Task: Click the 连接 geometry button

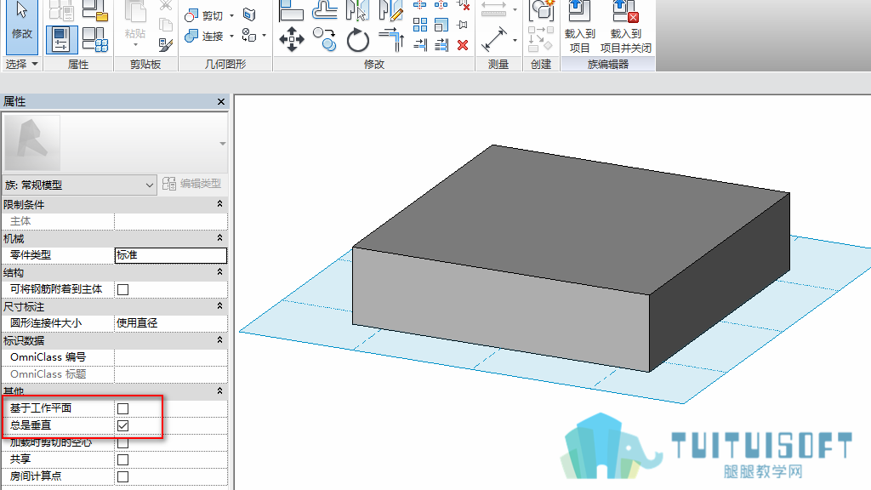Action: click(204, 36)
